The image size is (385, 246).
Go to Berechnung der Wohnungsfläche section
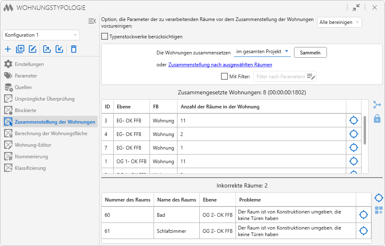tap(51, 134)
